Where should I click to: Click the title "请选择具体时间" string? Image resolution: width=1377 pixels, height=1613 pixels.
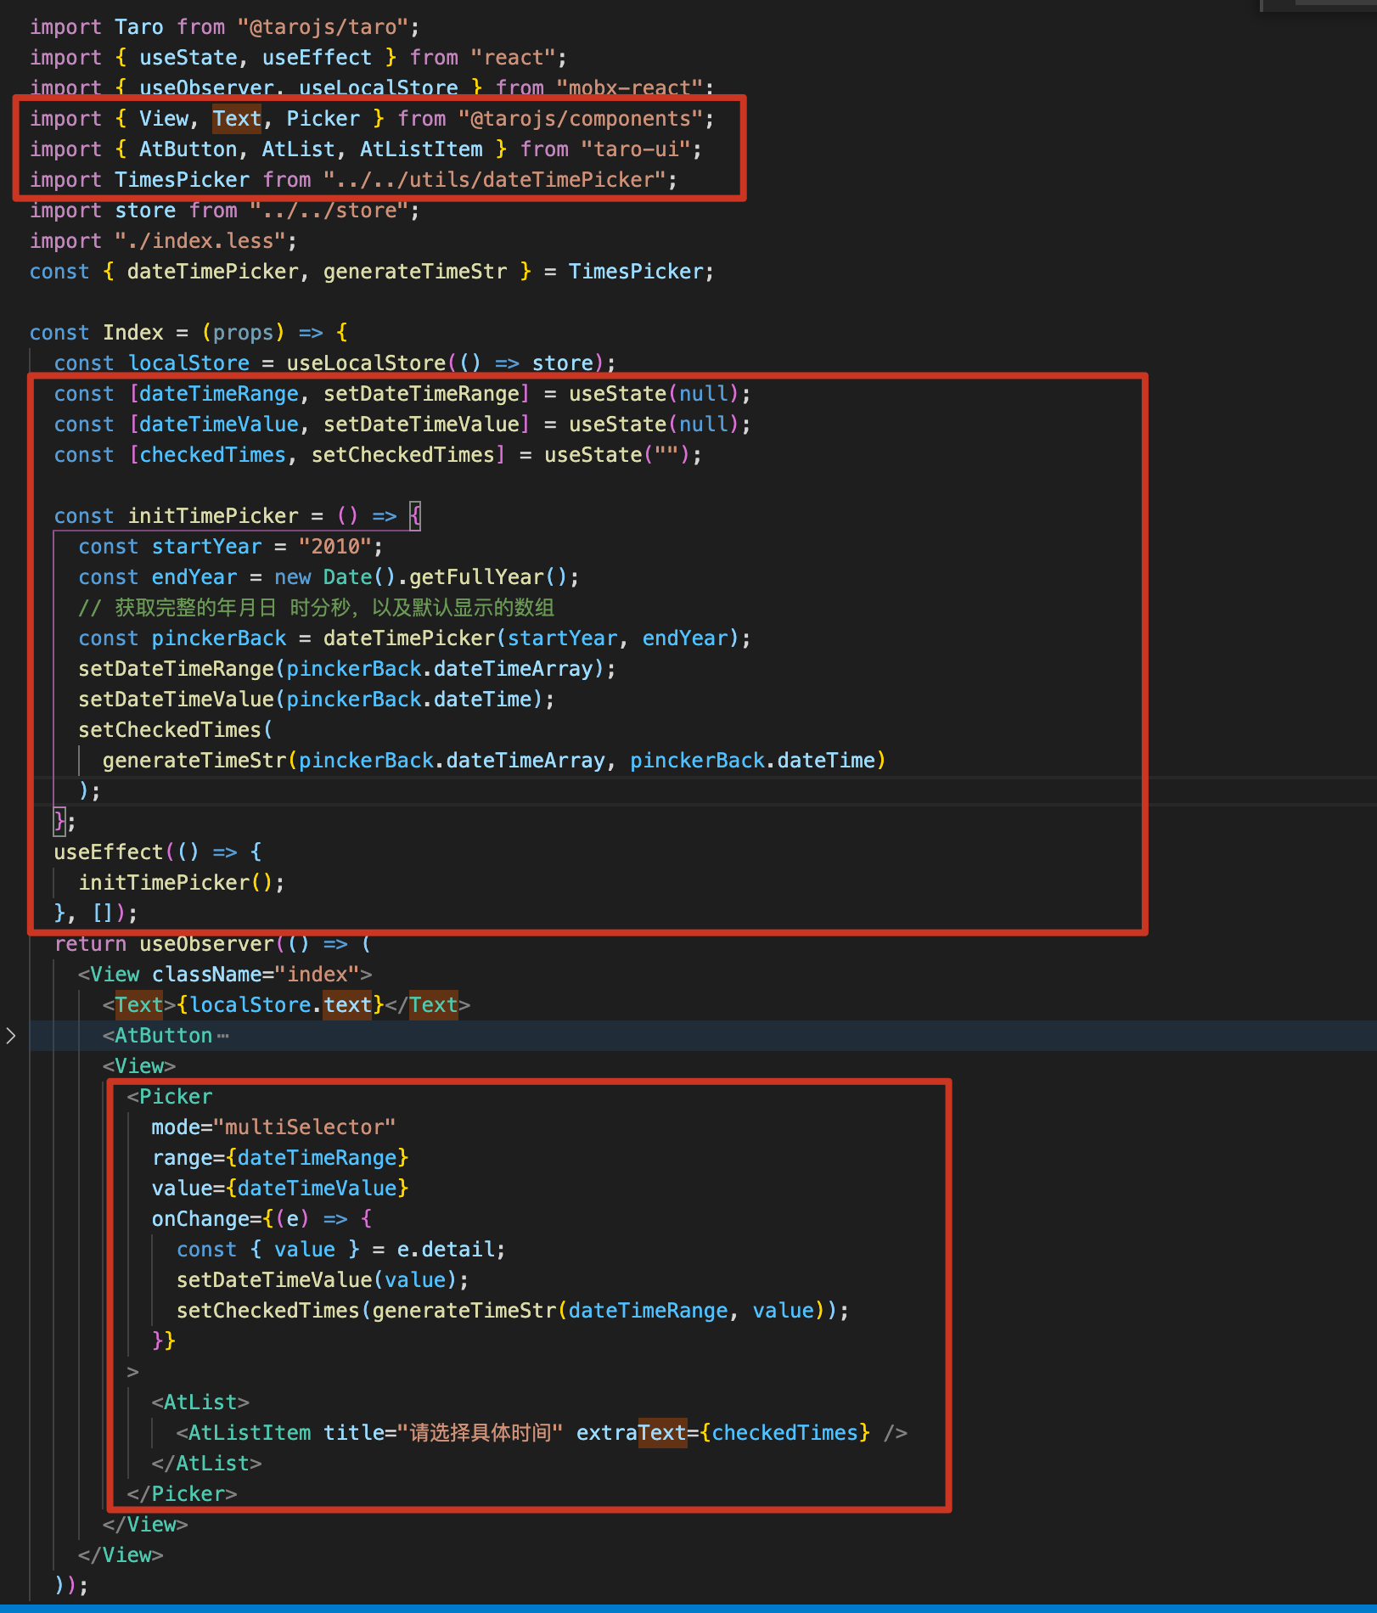[x=480, y=1433]
